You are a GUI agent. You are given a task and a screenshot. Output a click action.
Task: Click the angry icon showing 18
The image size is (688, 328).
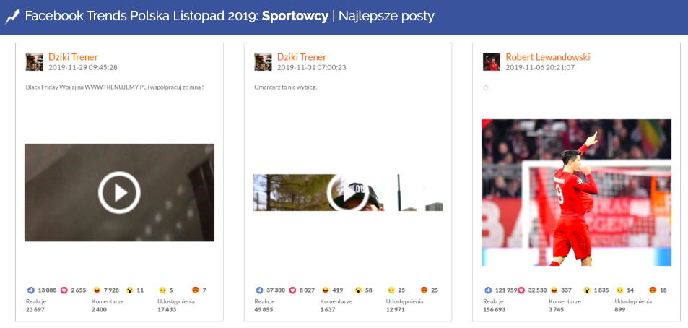[x=653, y=290]
